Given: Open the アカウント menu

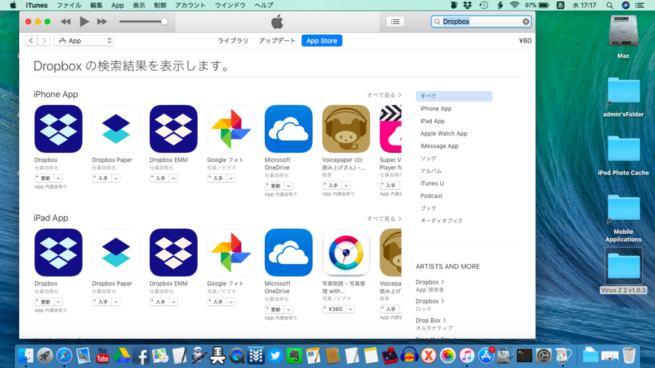Looking at the screenshot, I should point(190,5).
